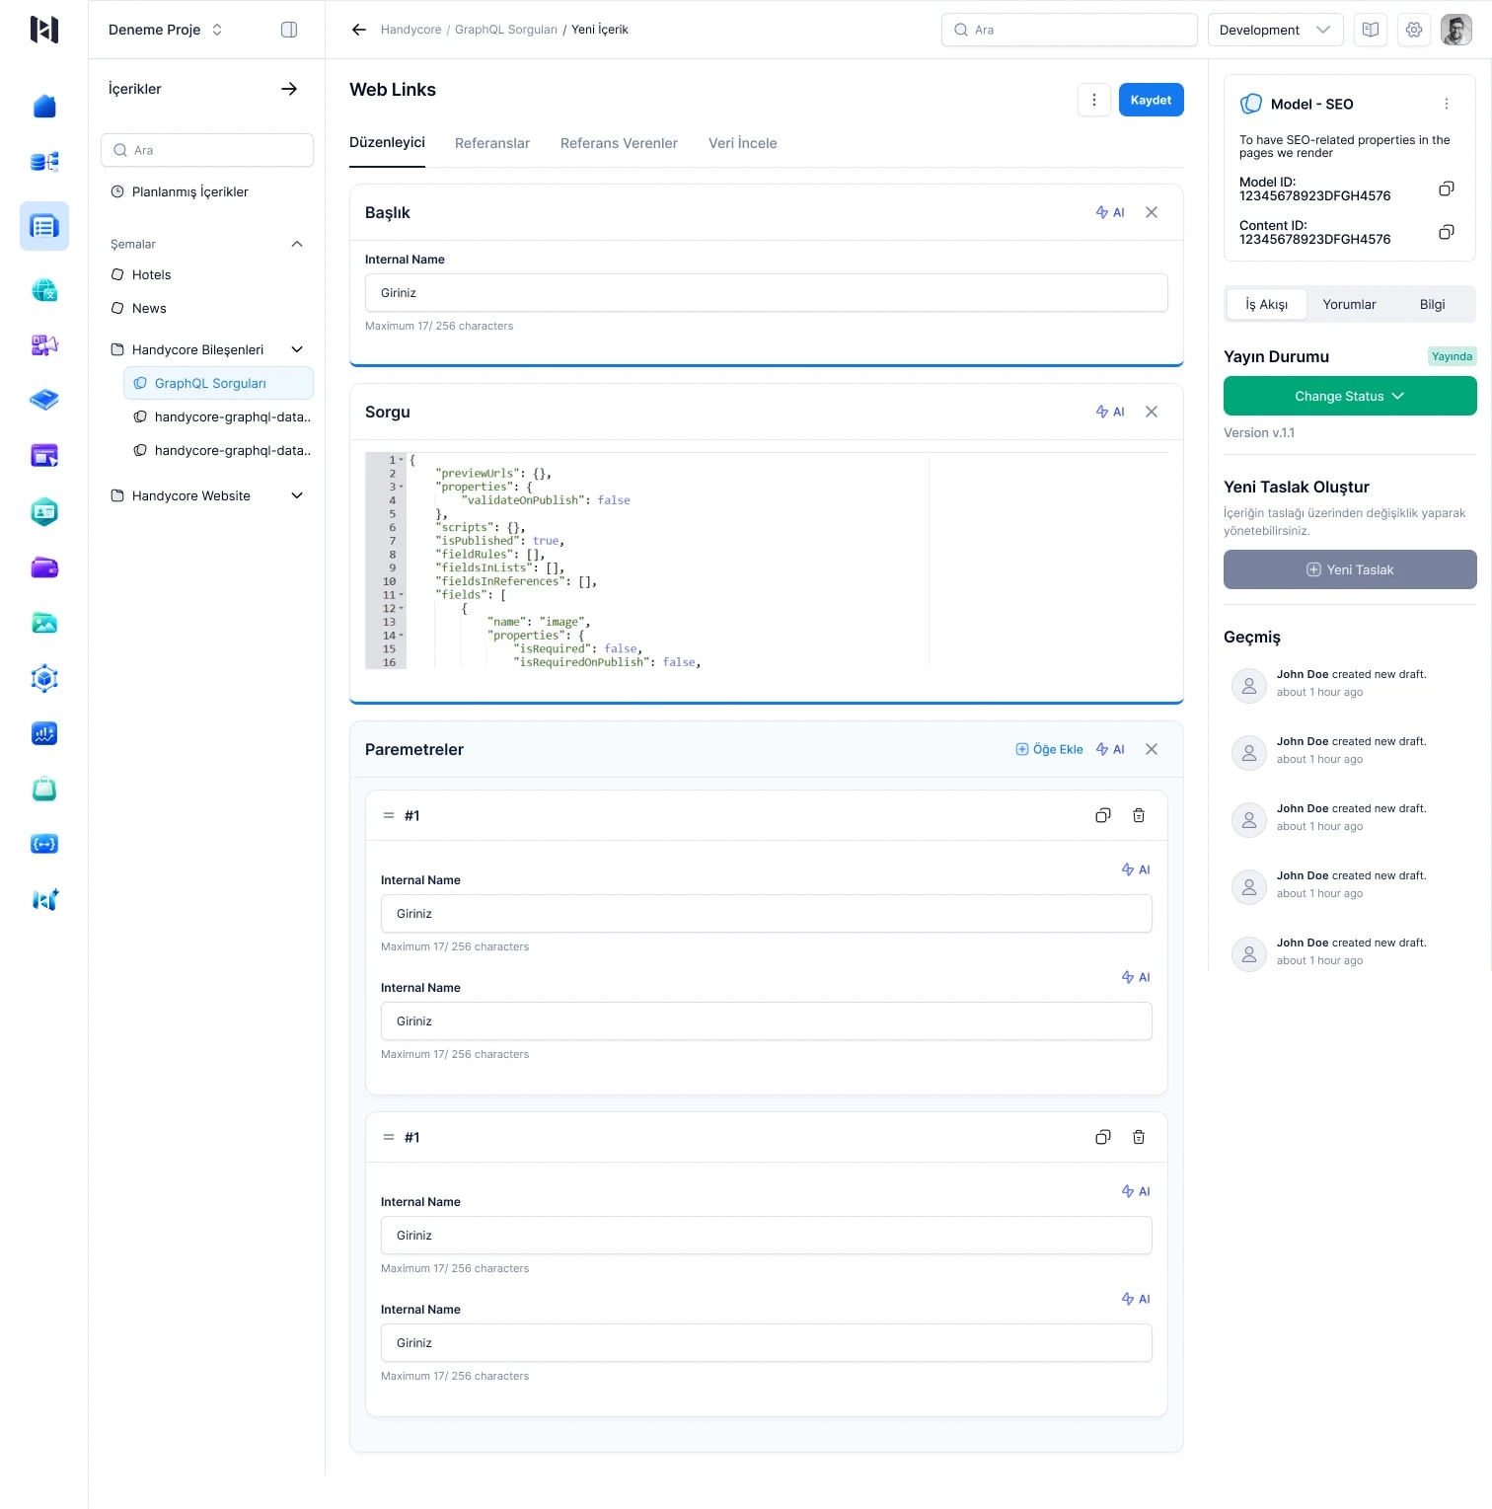Screen dimensions: 1492x1509
Task: Click the back arrow beside Handycore breadcrumb
Action: (359, 30)
